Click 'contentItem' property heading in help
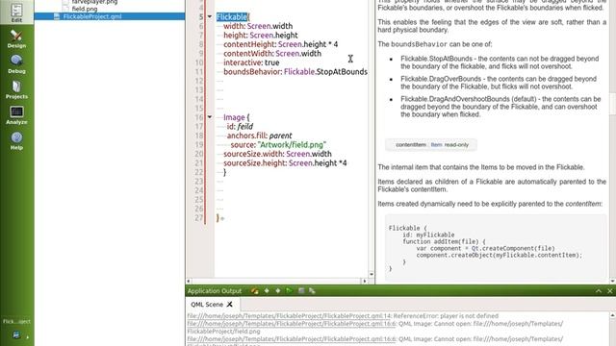616x346 pixels. [x=411, y=145]
